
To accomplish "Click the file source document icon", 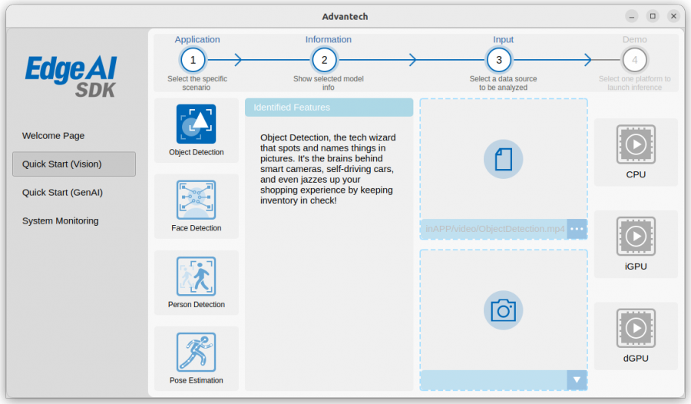I will pos(503,159).
